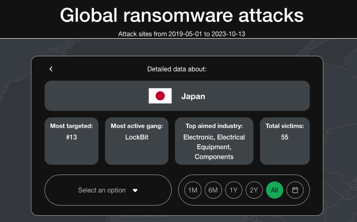Click the LockBit gang name text

pos(137,137)
